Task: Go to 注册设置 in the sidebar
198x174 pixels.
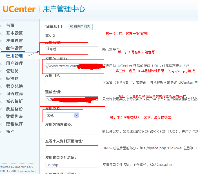Action: point(14,41)
